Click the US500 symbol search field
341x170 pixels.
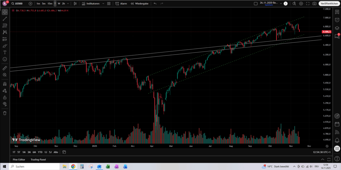pos(19,3)
